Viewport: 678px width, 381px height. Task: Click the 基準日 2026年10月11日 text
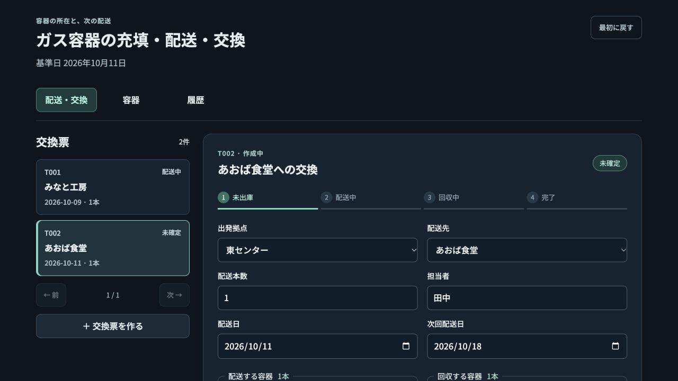[x=81, y=63]
